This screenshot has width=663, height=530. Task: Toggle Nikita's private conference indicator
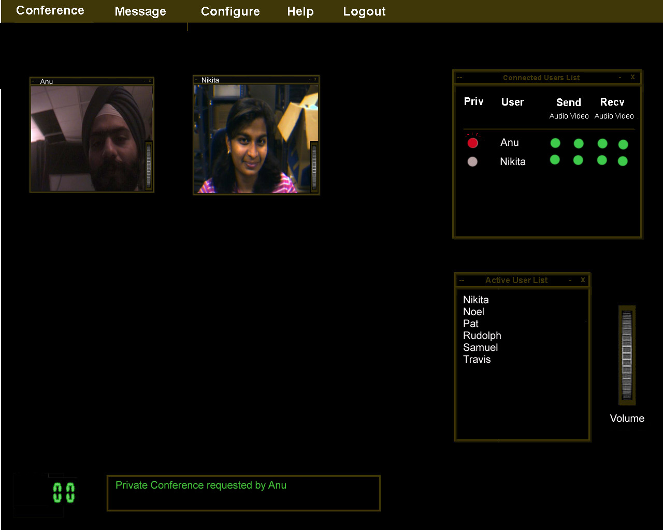coord(472,161)
